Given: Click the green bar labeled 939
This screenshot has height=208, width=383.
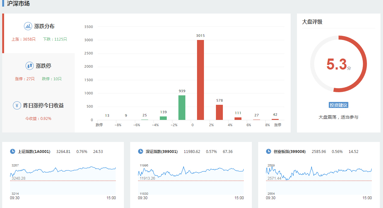Looking at the screenshot, I should pyautogui.click(x=182, y=108).
